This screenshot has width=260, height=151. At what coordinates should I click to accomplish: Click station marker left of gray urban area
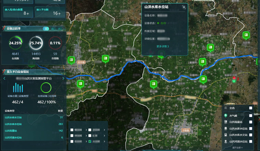point(71,60)
